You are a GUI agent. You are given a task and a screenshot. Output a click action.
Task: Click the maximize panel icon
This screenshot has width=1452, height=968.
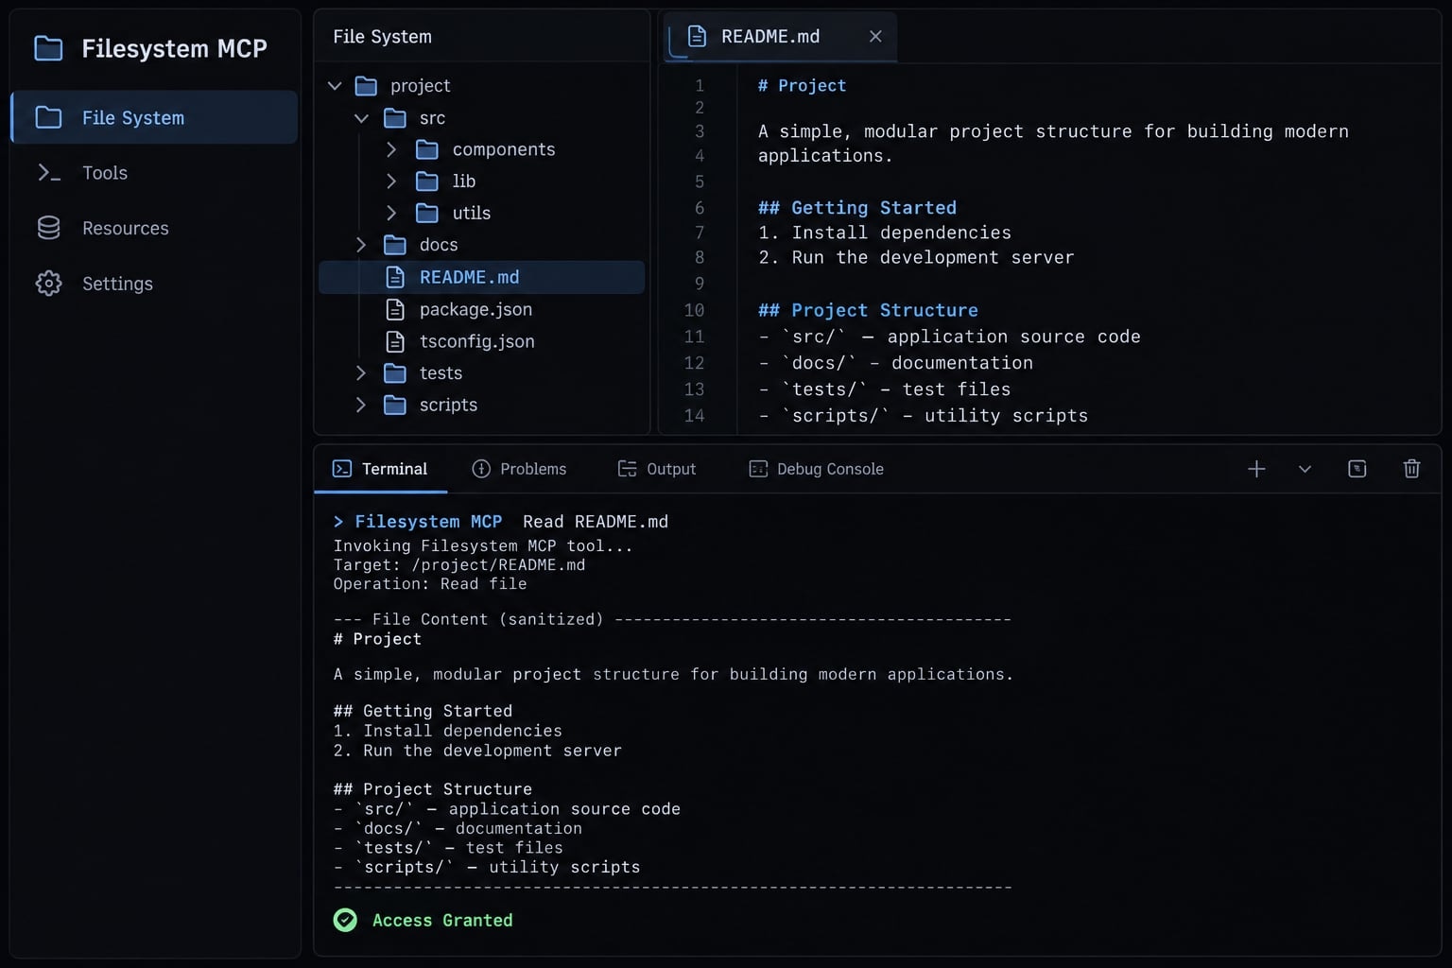coord(1357,469)
